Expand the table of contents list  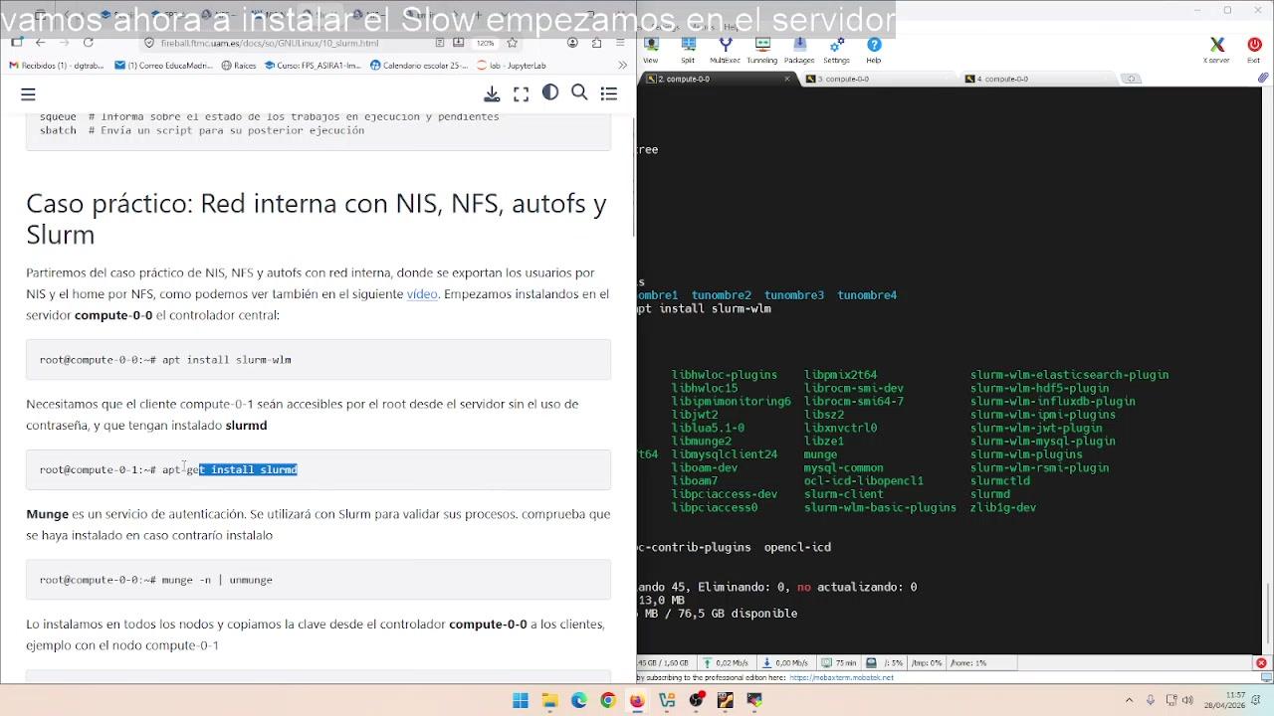click(609, 93)
